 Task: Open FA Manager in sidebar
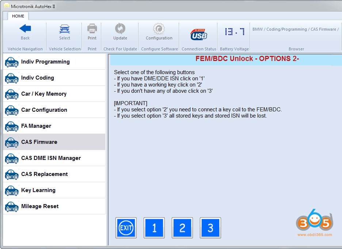(x=54, y=126)
